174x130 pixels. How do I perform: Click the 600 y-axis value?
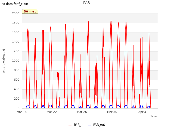pos(17,80)
